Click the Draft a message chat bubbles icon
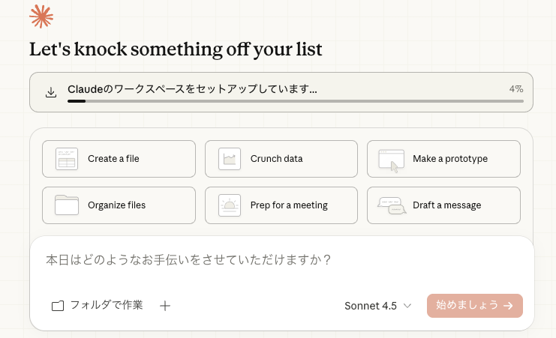 pos(392,206)
